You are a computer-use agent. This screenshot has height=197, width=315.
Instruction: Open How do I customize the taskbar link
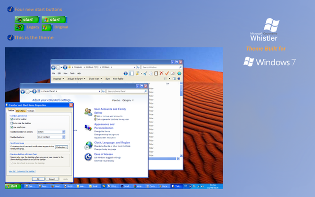click(22, 171)
